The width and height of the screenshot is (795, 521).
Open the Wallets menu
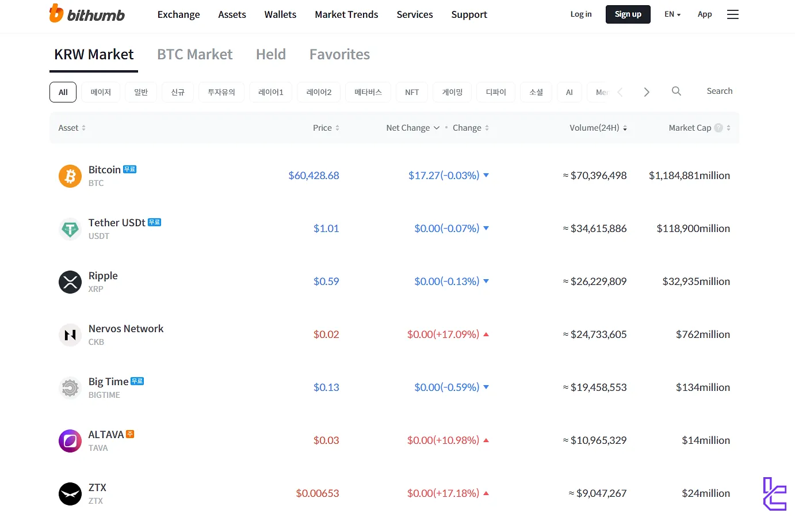280,14
